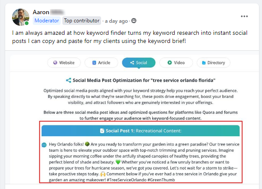The height and width of the screenshot is (189, 262).
Task: Click the chat bubble icon beside post text
Action: coord(44,145)
